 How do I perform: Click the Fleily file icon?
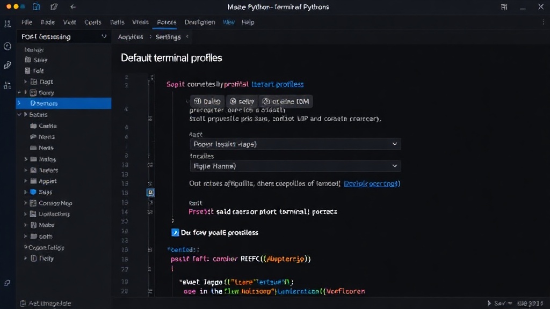pyautogui.click(x=34, y=259)
